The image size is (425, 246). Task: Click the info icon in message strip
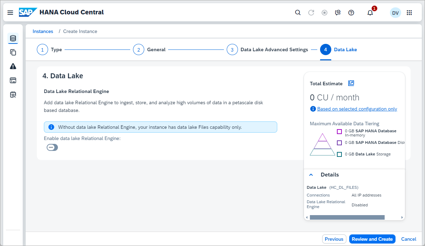coord(51,127)
